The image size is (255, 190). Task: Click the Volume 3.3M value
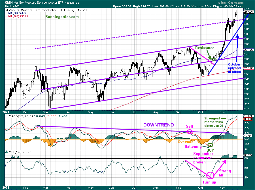201,6
